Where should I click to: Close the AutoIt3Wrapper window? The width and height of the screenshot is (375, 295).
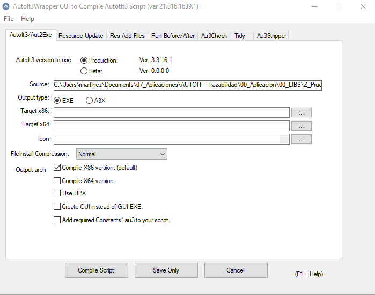click(x=363, y=6)
